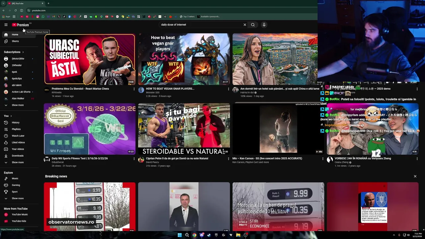Open Watch Later list
Screen dimensions: 425x239
click(x=20, y=136)
